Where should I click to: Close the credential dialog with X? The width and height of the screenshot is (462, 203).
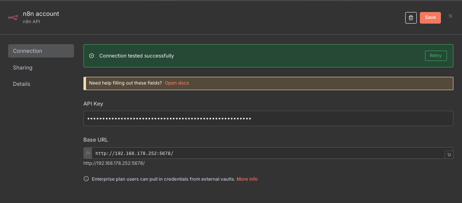[450, 16]
